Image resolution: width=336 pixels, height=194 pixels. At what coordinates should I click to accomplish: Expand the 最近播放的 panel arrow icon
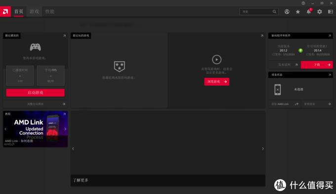(x=65, y=35)
